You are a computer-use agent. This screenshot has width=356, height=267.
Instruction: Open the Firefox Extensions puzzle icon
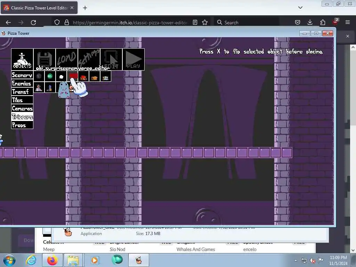pyautogui.click(x=323, y=22)
